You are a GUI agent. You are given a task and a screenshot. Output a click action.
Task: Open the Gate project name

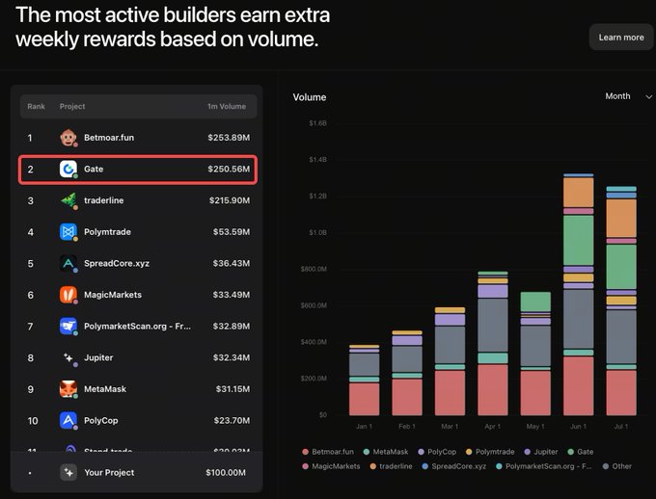94,169
